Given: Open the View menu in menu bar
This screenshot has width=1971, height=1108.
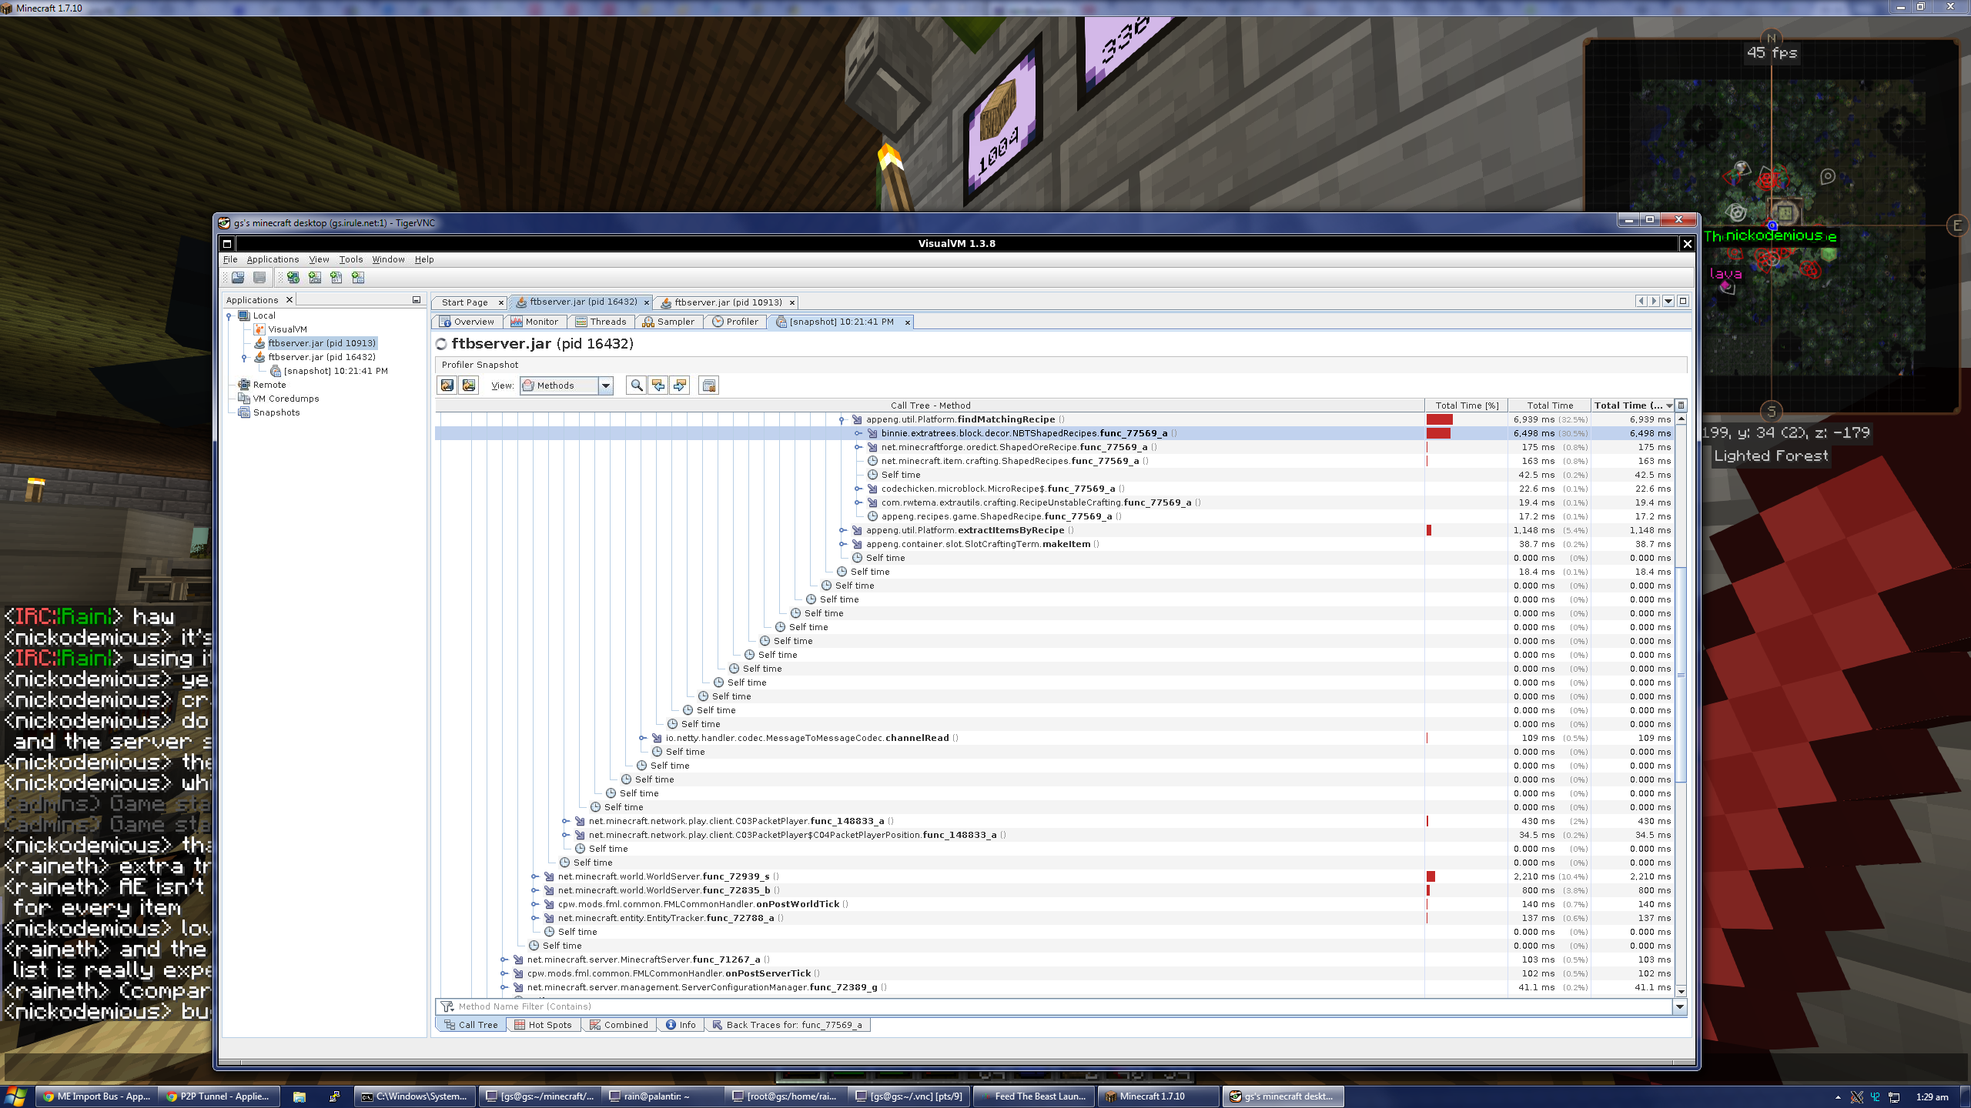Looking at the screenshot, I should click(x=319, y=259).
